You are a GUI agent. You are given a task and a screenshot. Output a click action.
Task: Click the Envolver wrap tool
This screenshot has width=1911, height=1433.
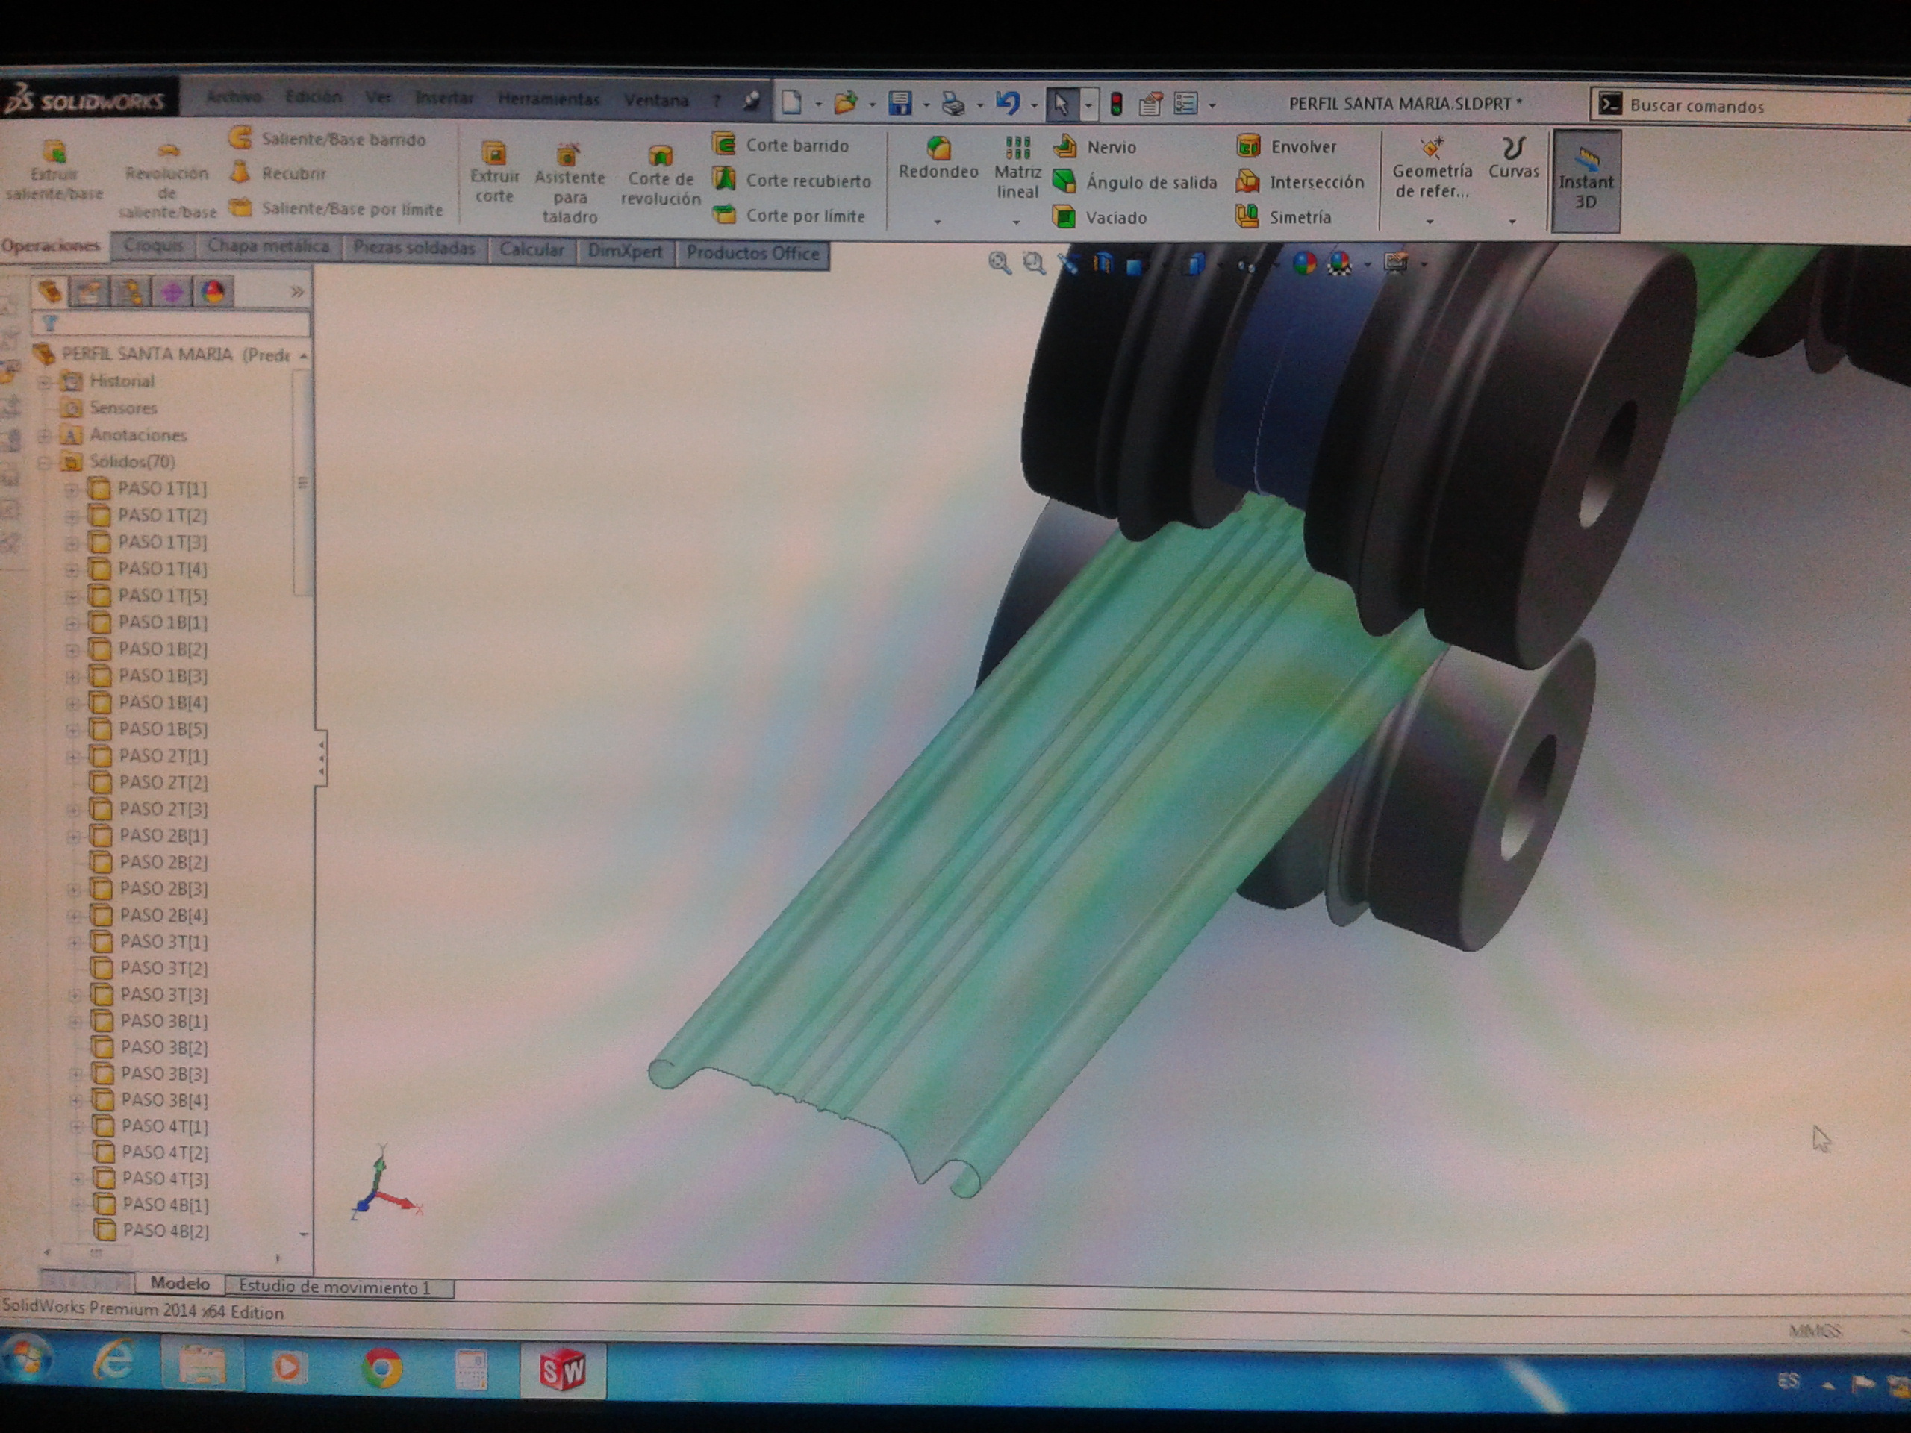(1286, 146)
